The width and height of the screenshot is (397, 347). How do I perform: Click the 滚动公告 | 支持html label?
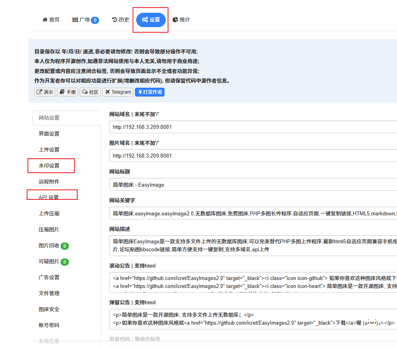133,266
